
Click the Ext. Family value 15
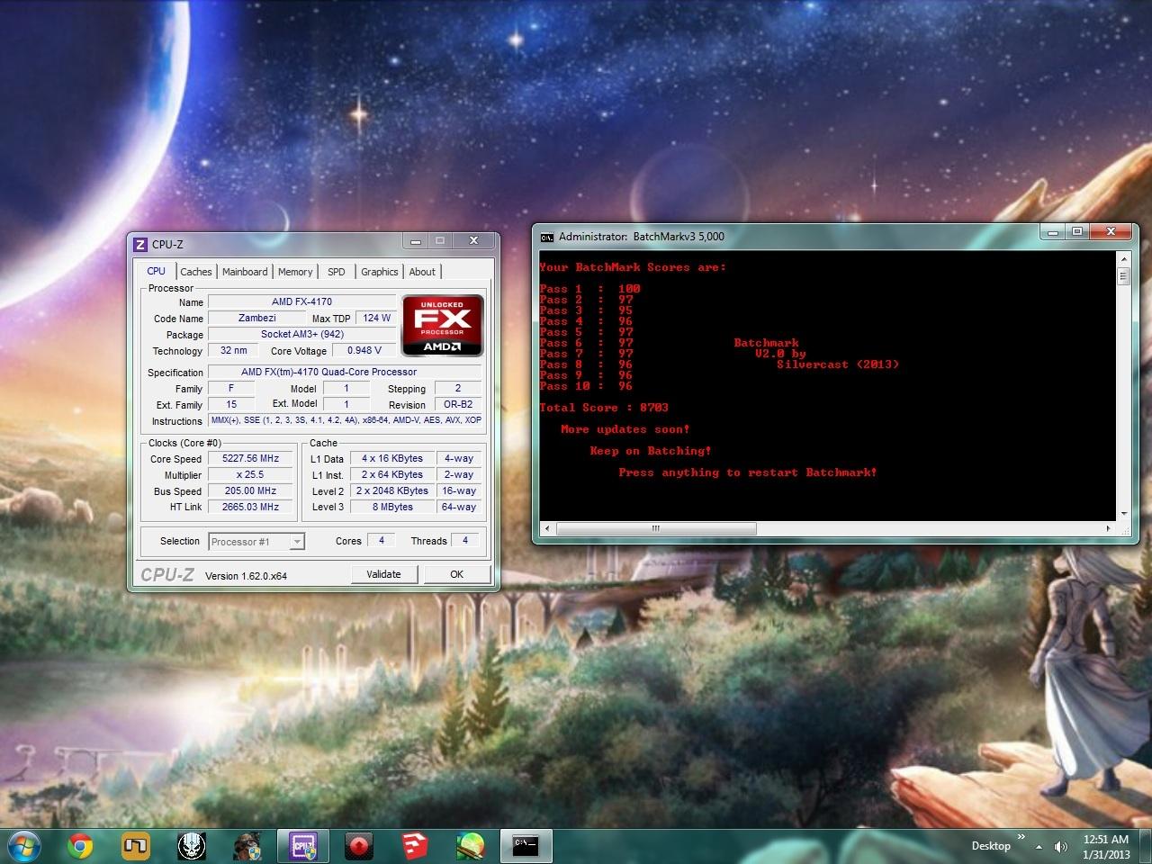[231, 404]
